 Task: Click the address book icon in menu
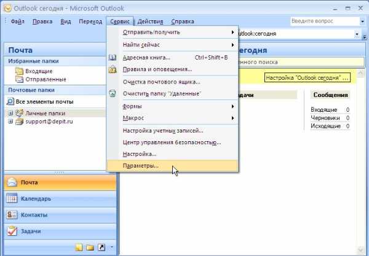click(x=113, y=57)
